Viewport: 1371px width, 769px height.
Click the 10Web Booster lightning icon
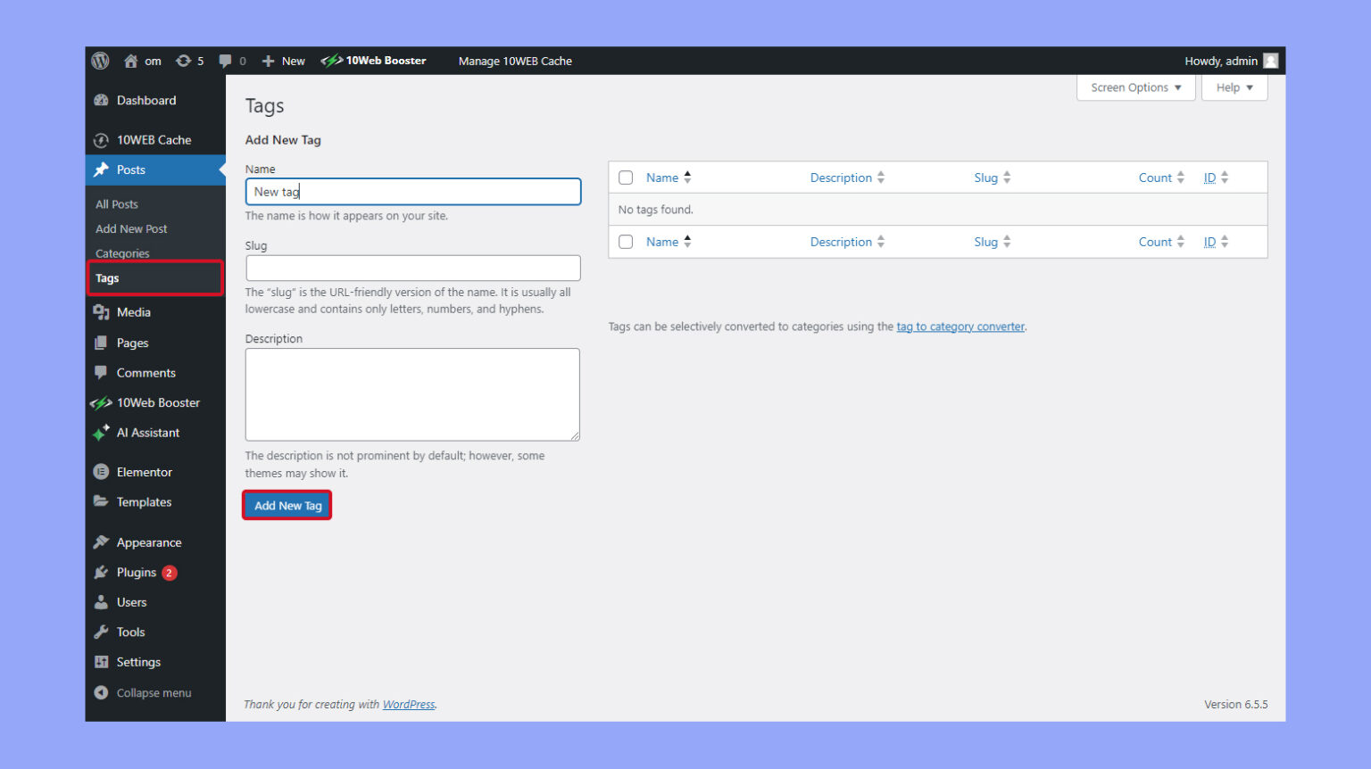click(x=334, y=61)
